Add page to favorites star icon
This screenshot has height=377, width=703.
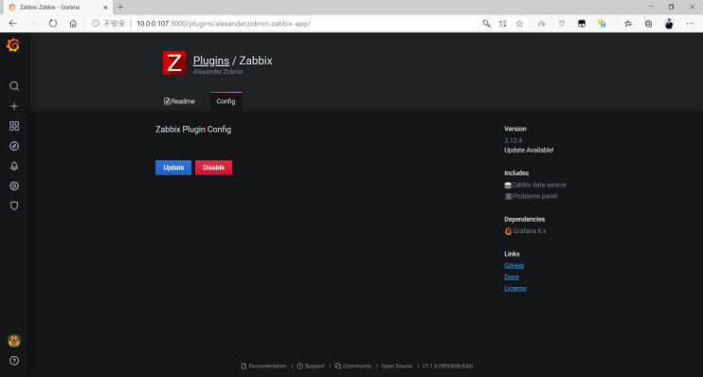click(x=519, y=24)
